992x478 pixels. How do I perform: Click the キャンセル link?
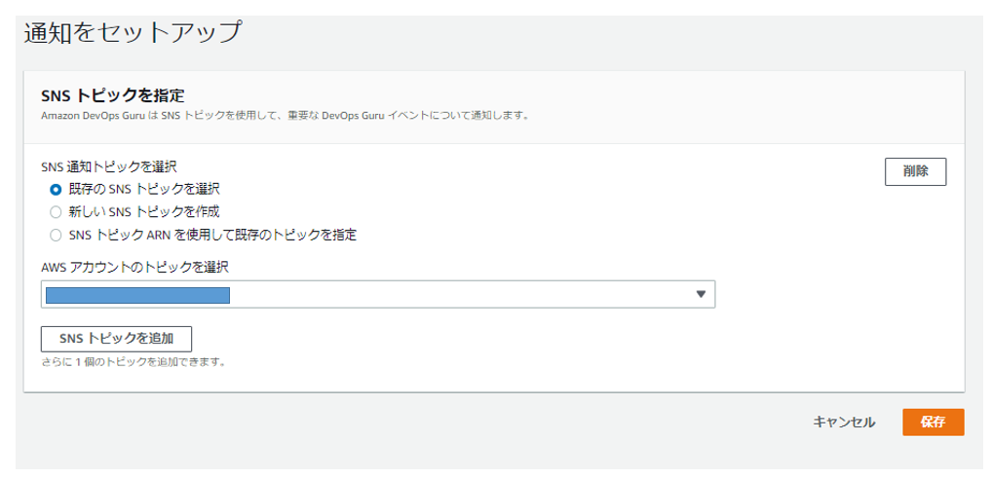pyautogui.click(x=844, y=423)
